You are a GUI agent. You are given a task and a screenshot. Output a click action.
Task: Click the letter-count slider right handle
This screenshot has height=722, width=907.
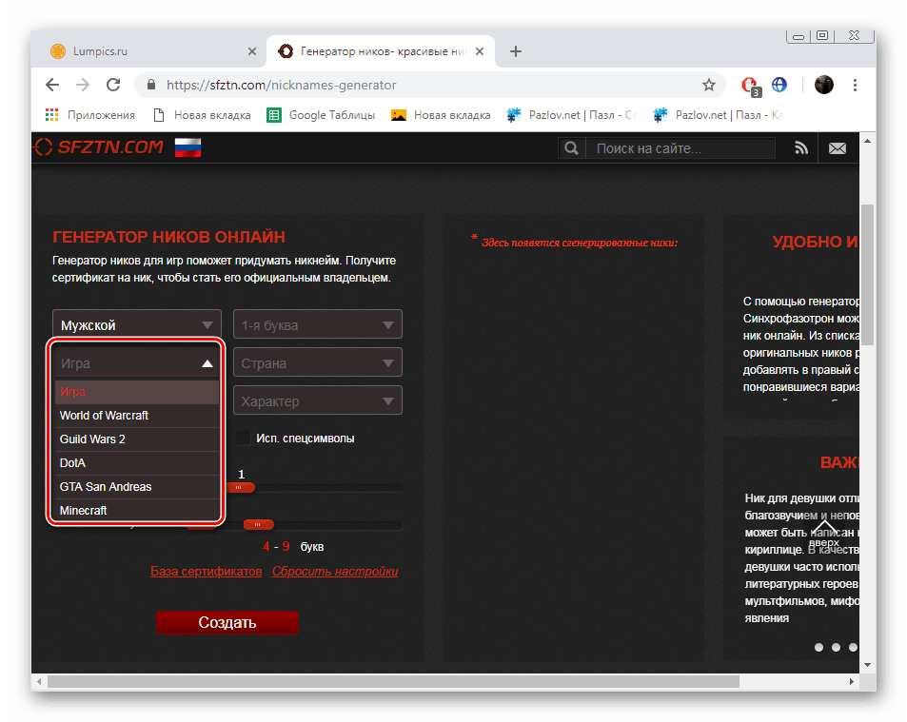(258, 524)
